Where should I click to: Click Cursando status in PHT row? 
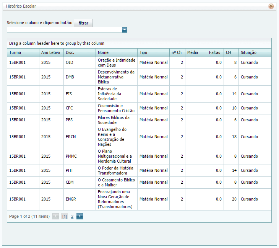[249, 170]
